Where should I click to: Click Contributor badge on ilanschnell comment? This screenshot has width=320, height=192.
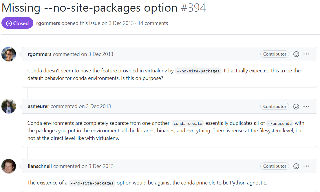point(275,166)
